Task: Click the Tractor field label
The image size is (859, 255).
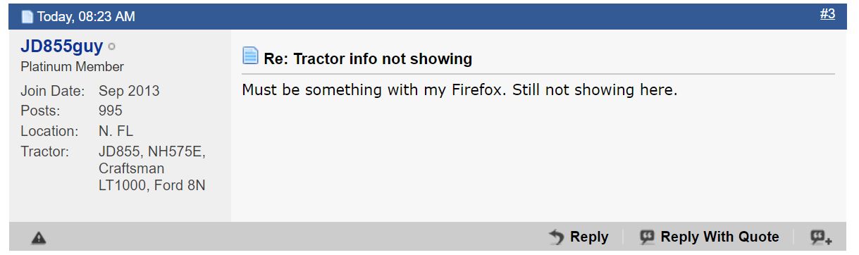Action: tap(44, 151)
